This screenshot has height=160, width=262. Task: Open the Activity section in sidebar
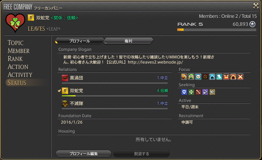[x=20, y=75]
